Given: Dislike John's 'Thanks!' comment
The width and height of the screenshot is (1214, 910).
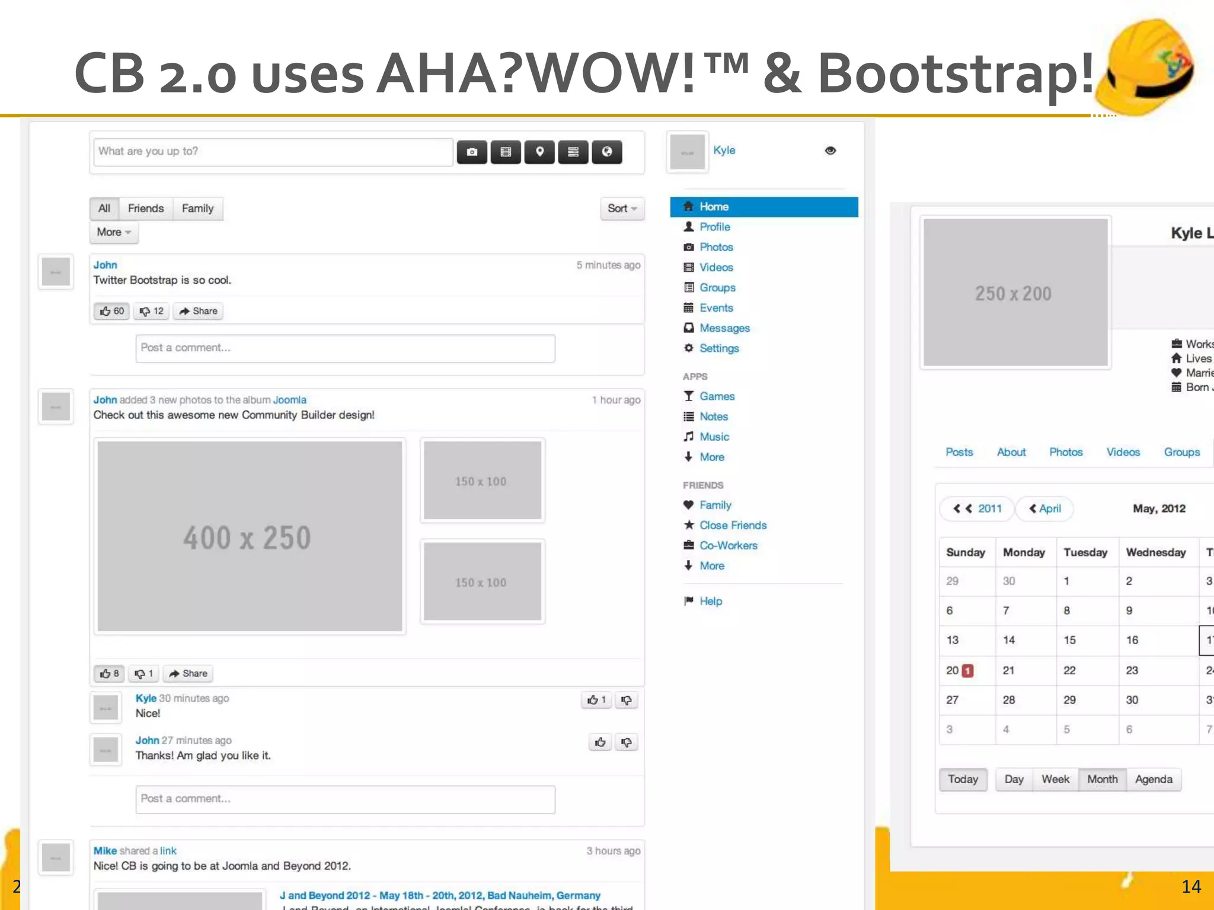Looking at the screenshot, I should point(626,742).
